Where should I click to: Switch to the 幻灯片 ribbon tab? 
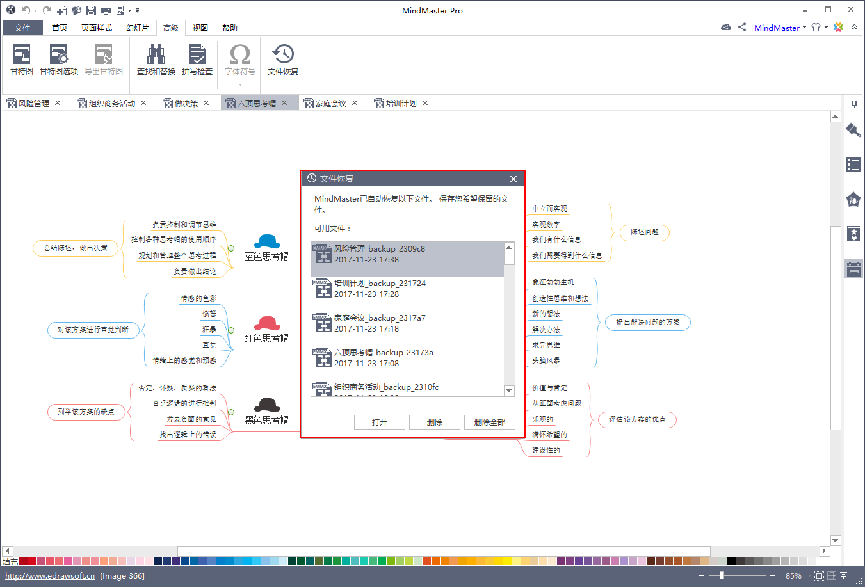coord(138,28)
